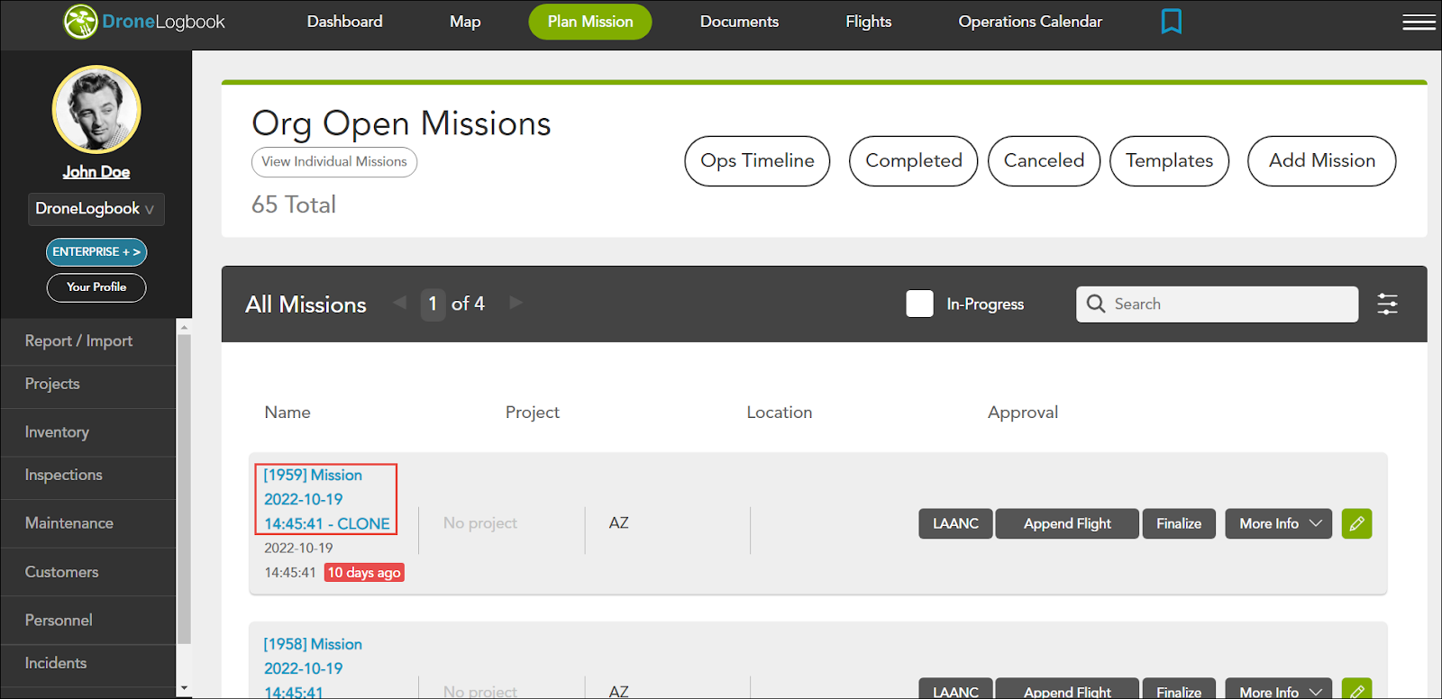Open the bookmark icon in top bar

tap(1171, 21)
